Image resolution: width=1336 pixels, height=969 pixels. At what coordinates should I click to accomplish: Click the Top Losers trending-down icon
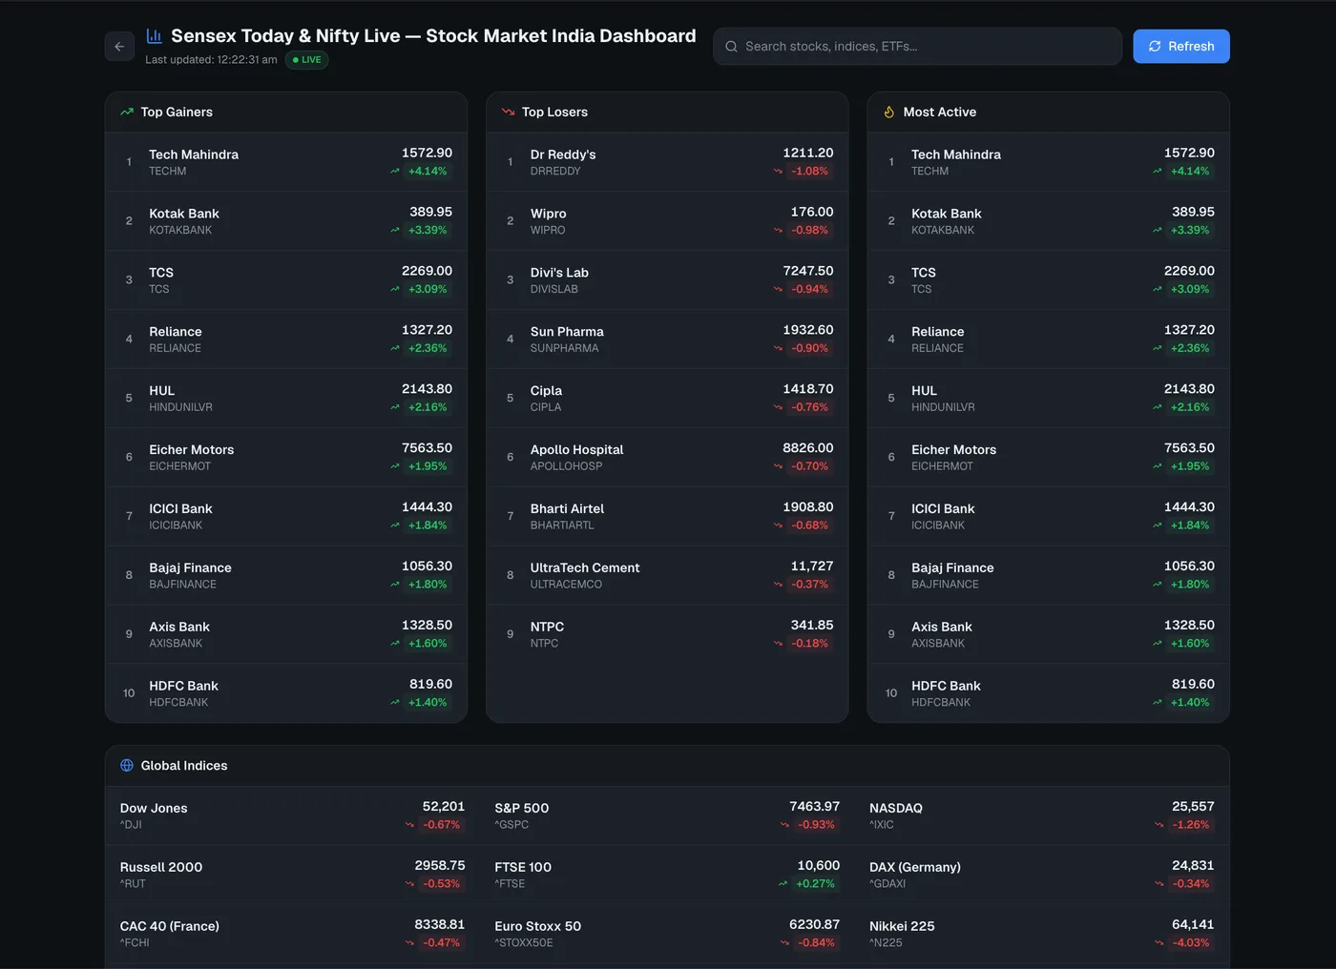[508, 113]
